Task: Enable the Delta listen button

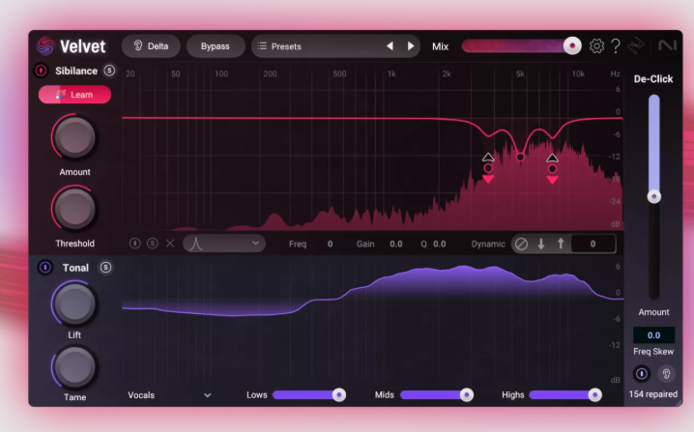Action: pos(151,46)
